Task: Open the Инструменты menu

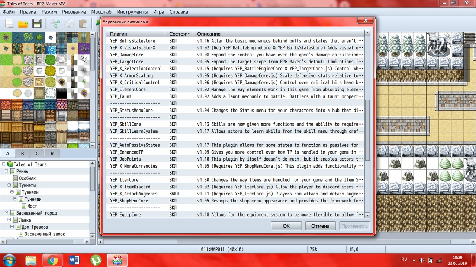Action: tap(132, 12)
